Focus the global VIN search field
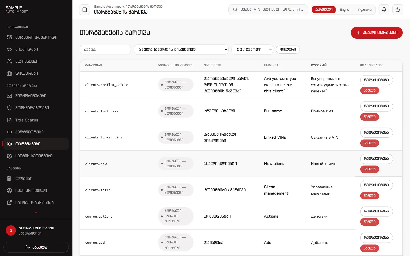Viewport: 410px width, 256px height. (268, 10)
